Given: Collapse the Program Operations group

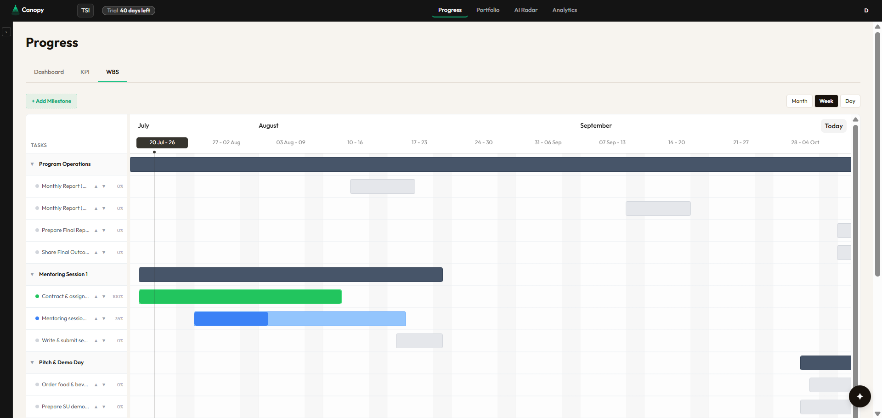Looking at the screenshot, I should (x=32, y=164).
